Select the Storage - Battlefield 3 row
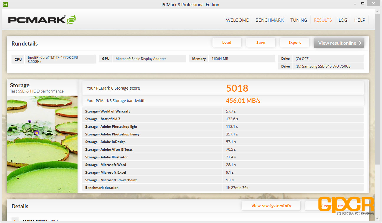This screenshot has width=382, height=223. point(223,119)
